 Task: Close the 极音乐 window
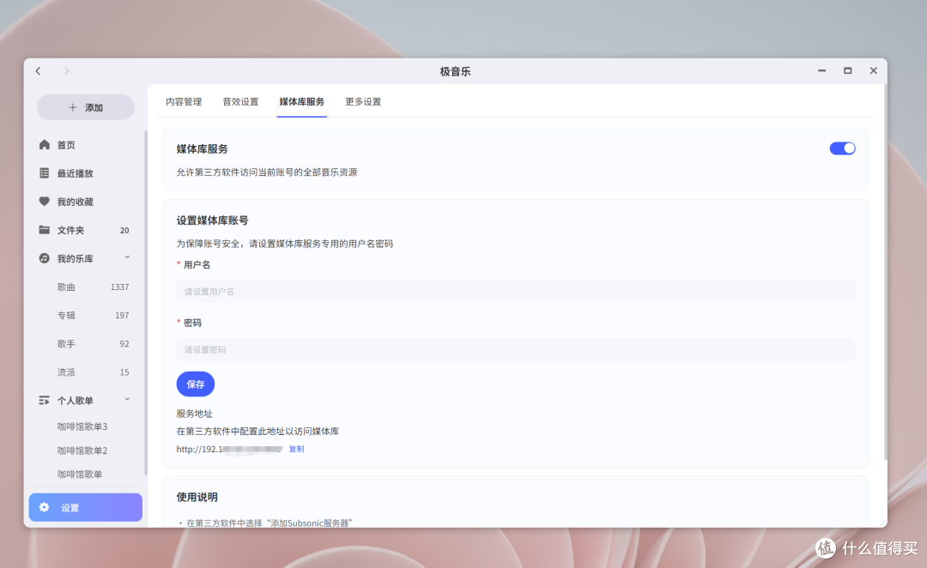point(873,70)
